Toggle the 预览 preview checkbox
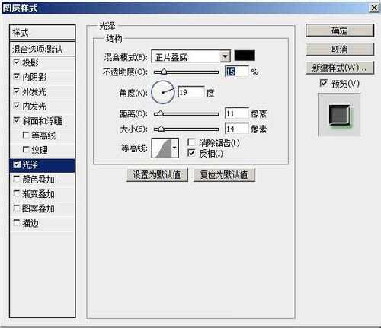 323,83
